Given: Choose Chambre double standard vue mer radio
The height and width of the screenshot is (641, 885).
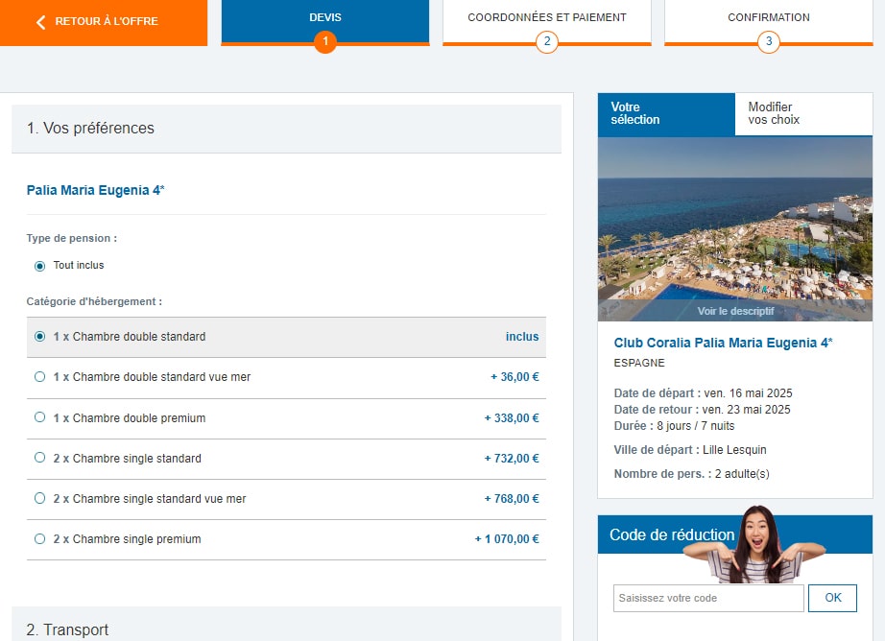Looking at the screenshot, I should click(39, 376).
